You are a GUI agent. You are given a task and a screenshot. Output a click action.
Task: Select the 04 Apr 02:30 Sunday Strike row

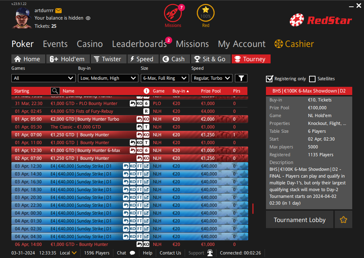coord(129,229)
